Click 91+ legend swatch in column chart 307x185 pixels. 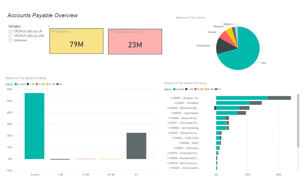(58, 84)
